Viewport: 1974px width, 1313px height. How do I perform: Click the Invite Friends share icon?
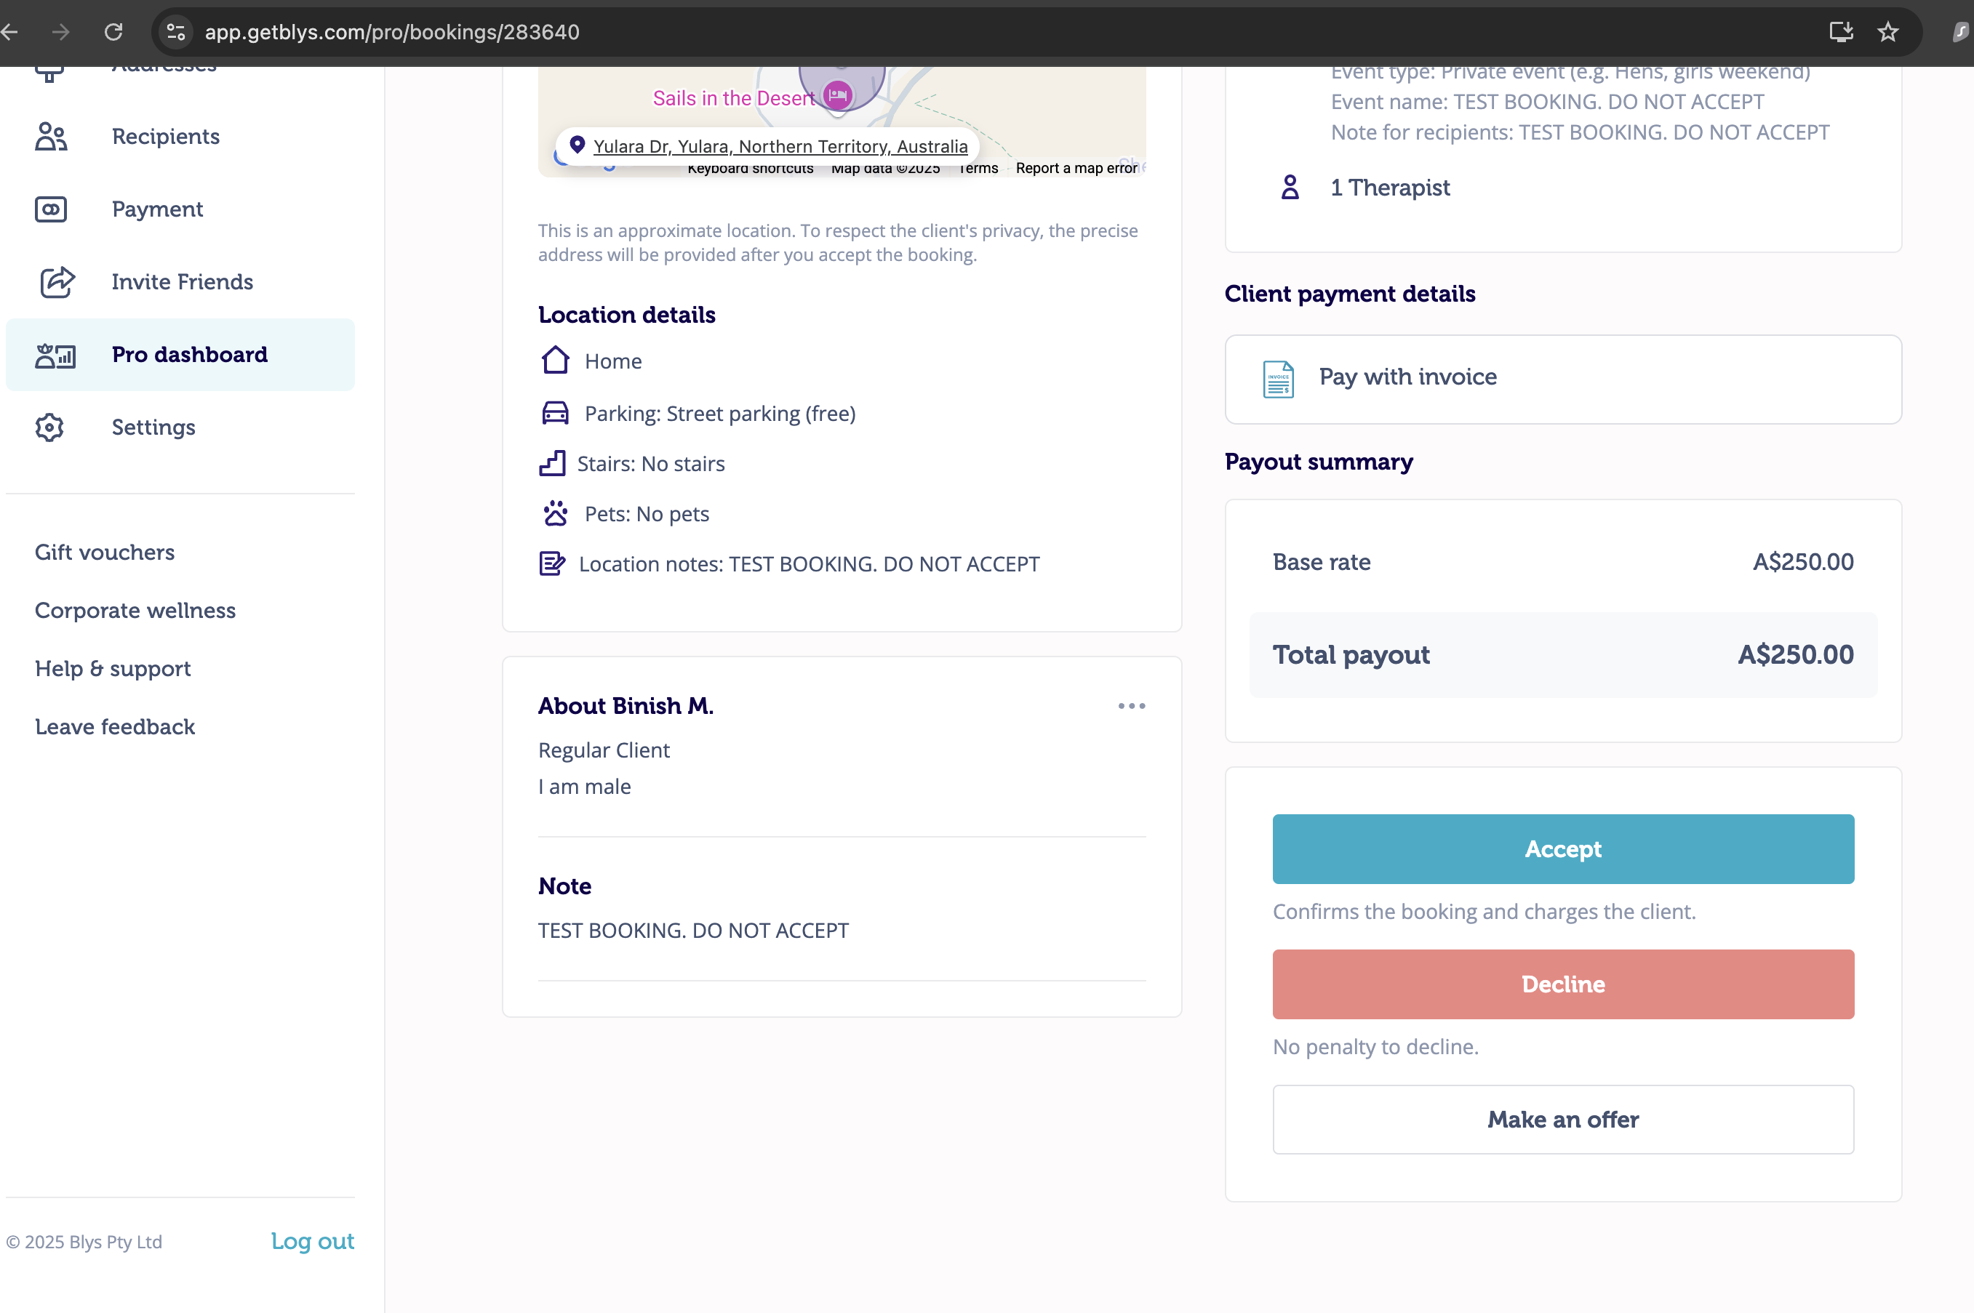(57, 282)
